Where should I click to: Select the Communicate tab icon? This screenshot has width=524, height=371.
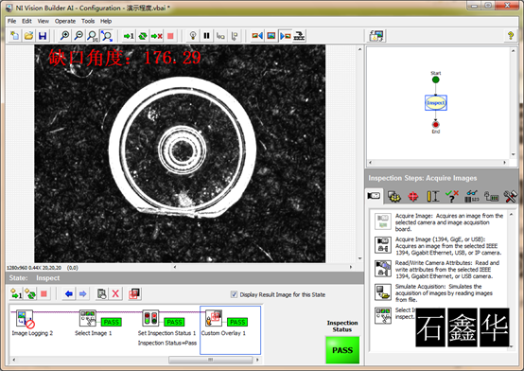(491, 196)
